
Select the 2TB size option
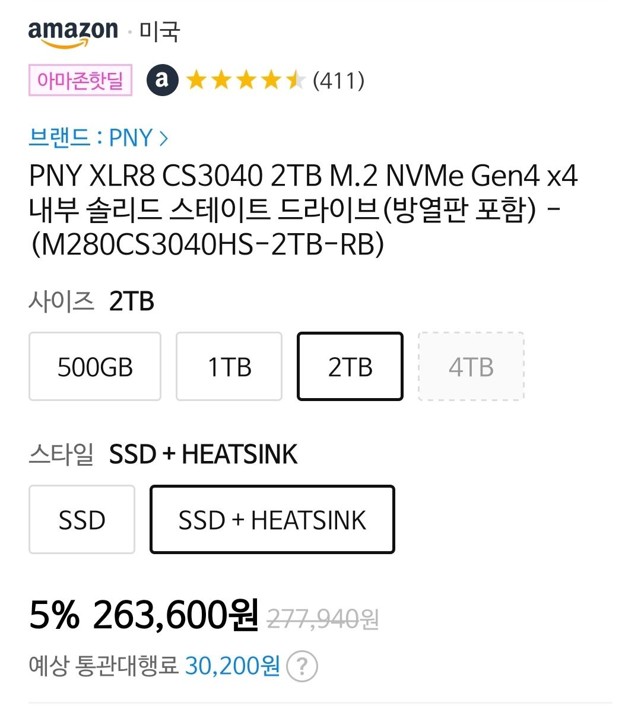point(350,367)
